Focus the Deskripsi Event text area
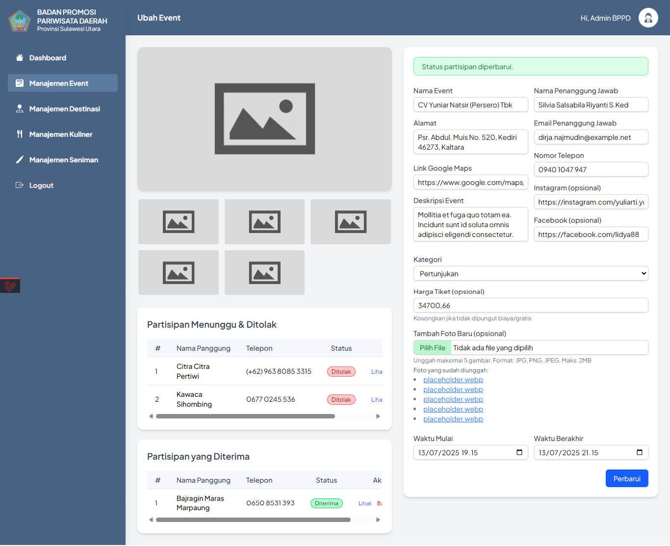670x546 pixels. coord(470,224)
